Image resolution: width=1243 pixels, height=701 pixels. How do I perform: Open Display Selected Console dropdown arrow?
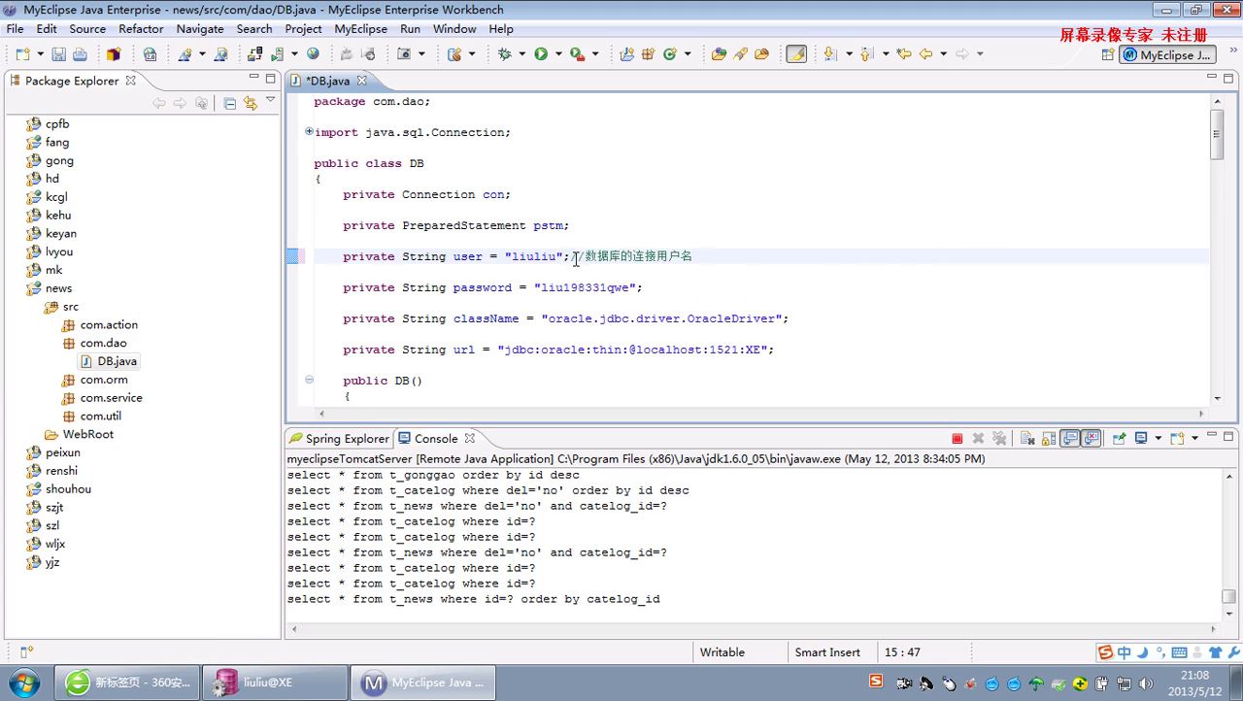1158,439
